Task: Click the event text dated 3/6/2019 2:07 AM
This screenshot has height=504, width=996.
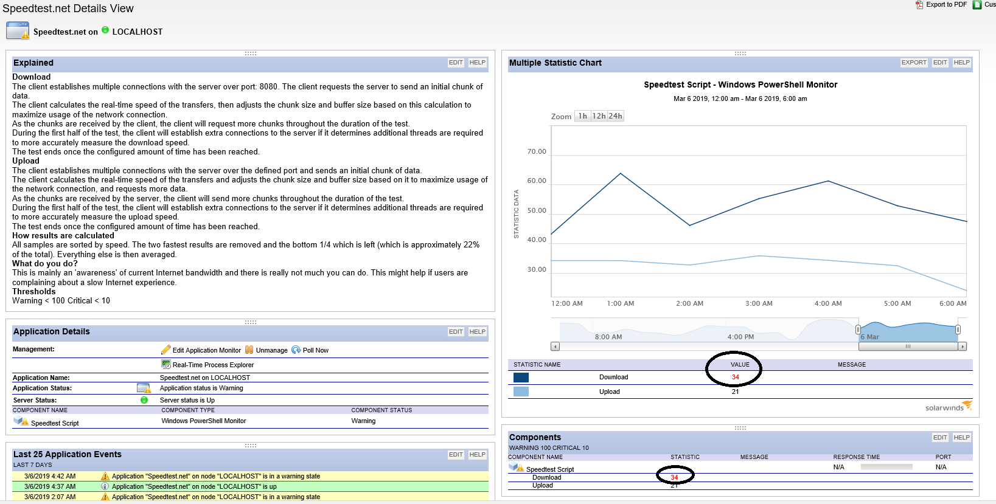Action: click(x=216, y=497)
